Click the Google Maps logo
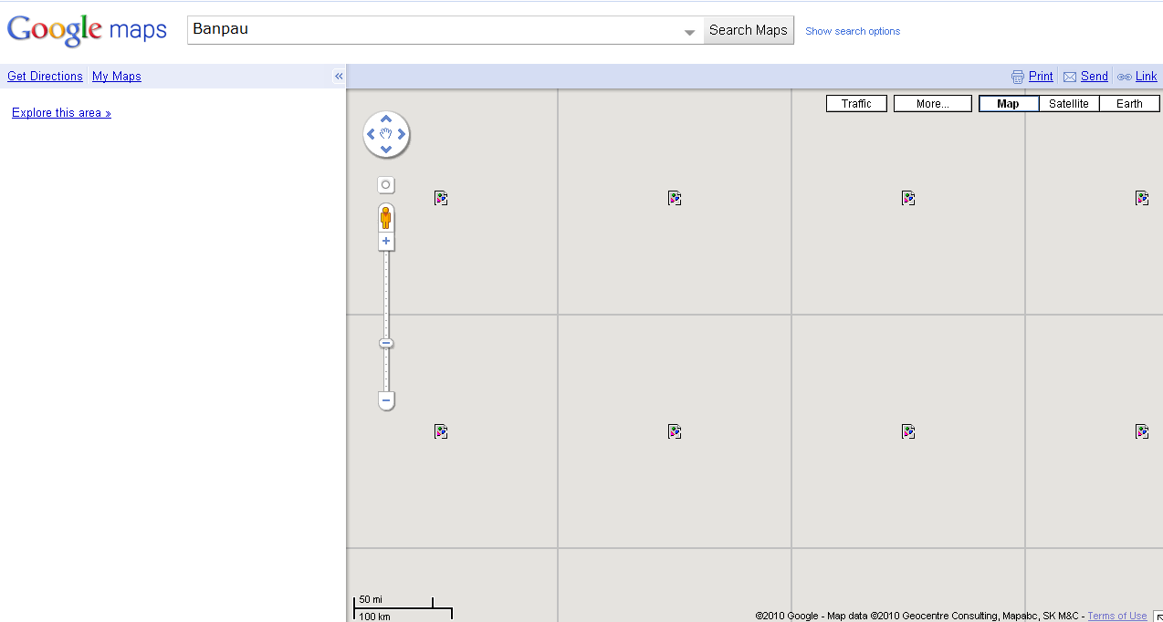Image resolution: width=1163 pixels, height=622 pixels. point(87,30)
